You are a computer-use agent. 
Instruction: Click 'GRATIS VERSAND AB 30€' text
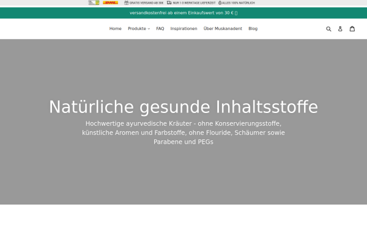pos(146,3)
